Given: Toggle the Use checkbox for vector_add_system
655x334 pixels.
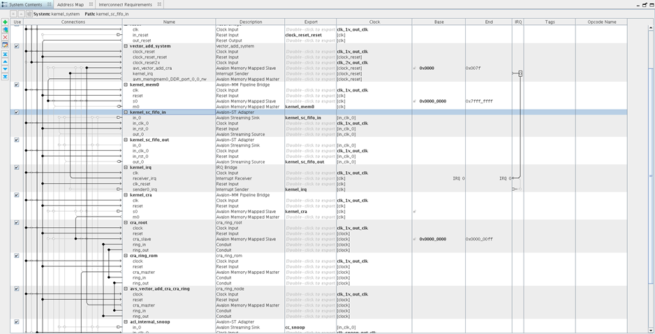Looking at the screenshot, I should (17, 47).
